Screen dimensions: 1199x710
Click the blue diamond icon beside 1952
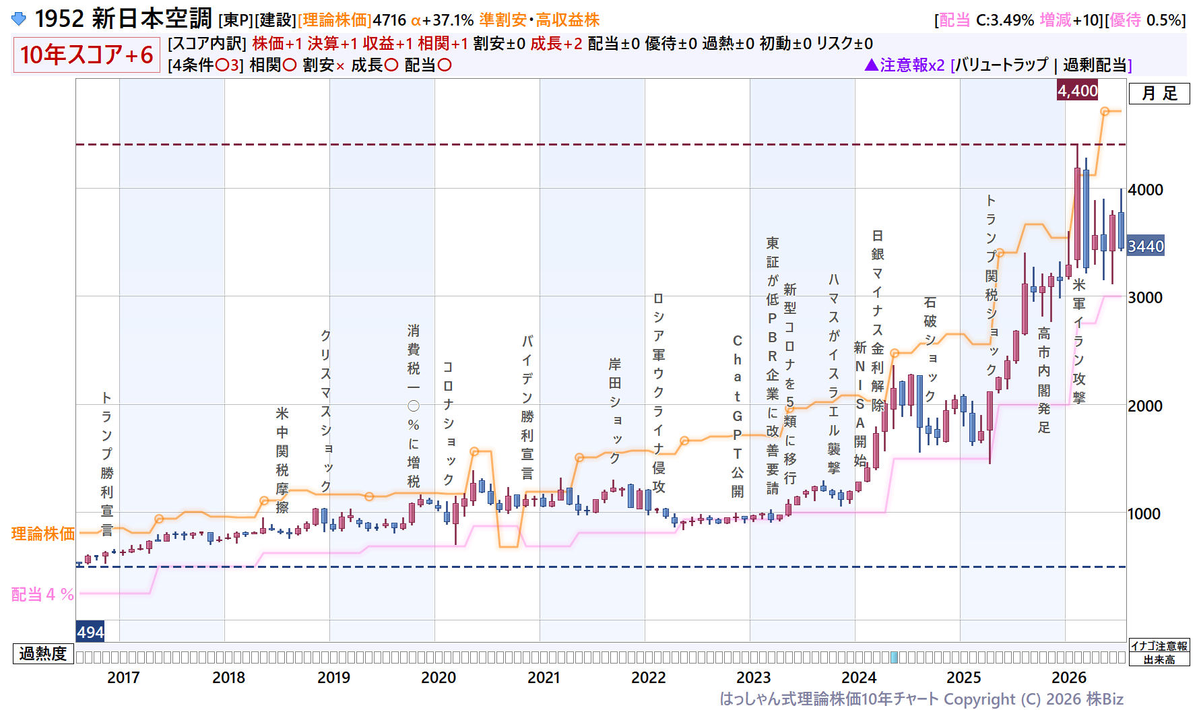point(19,19)
